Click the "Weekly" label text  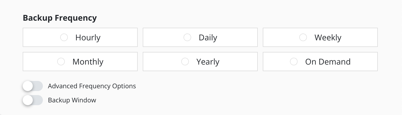[x=328, y=38]
